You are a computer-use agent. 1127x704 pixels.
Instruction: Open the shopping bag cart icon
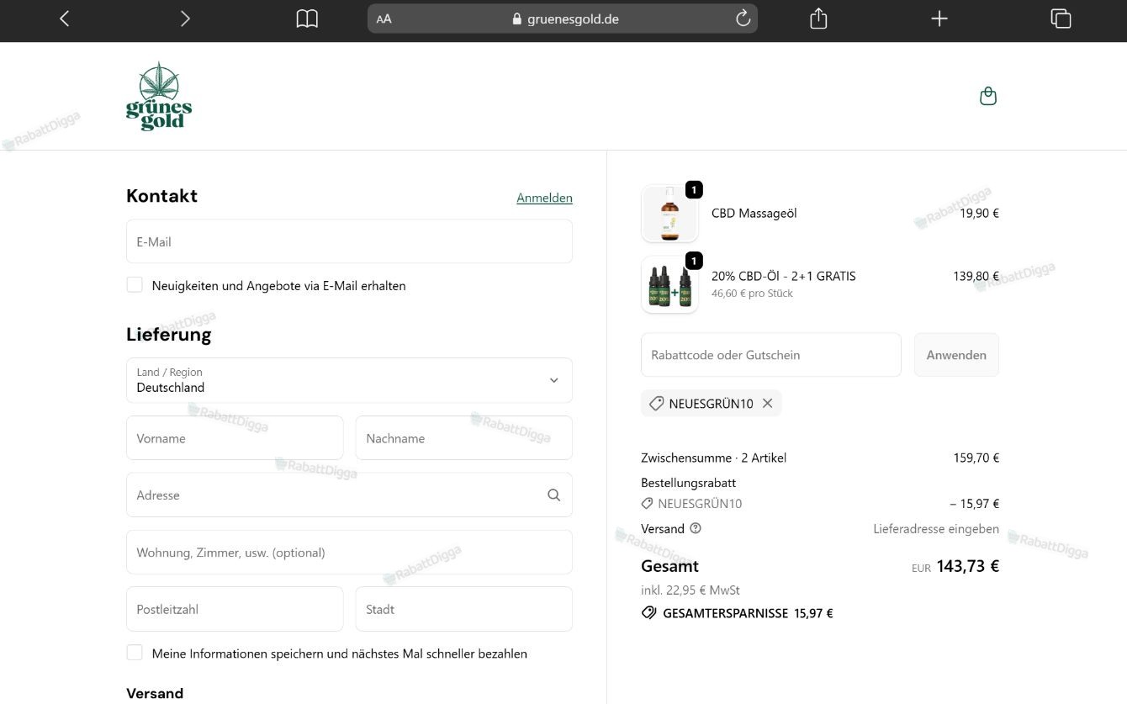pos(988,96)
